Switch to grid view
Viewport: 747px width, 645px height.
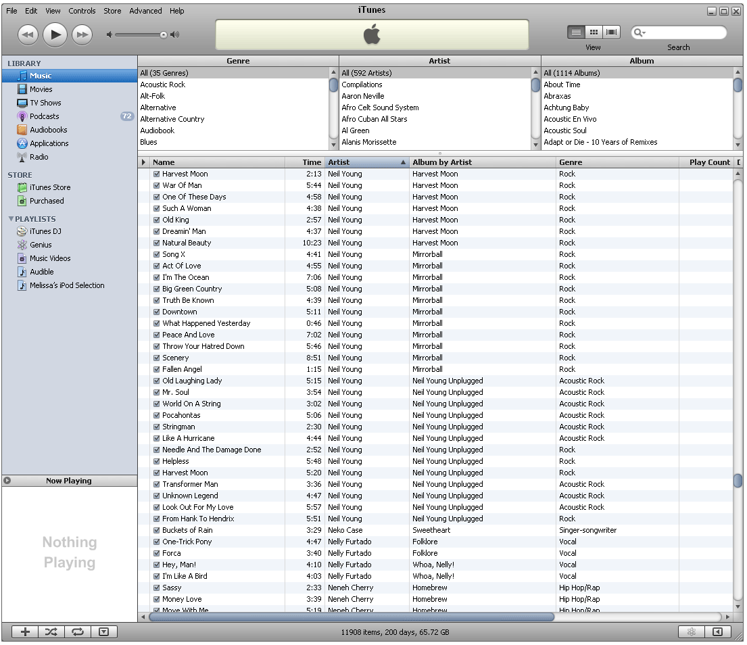594,32
